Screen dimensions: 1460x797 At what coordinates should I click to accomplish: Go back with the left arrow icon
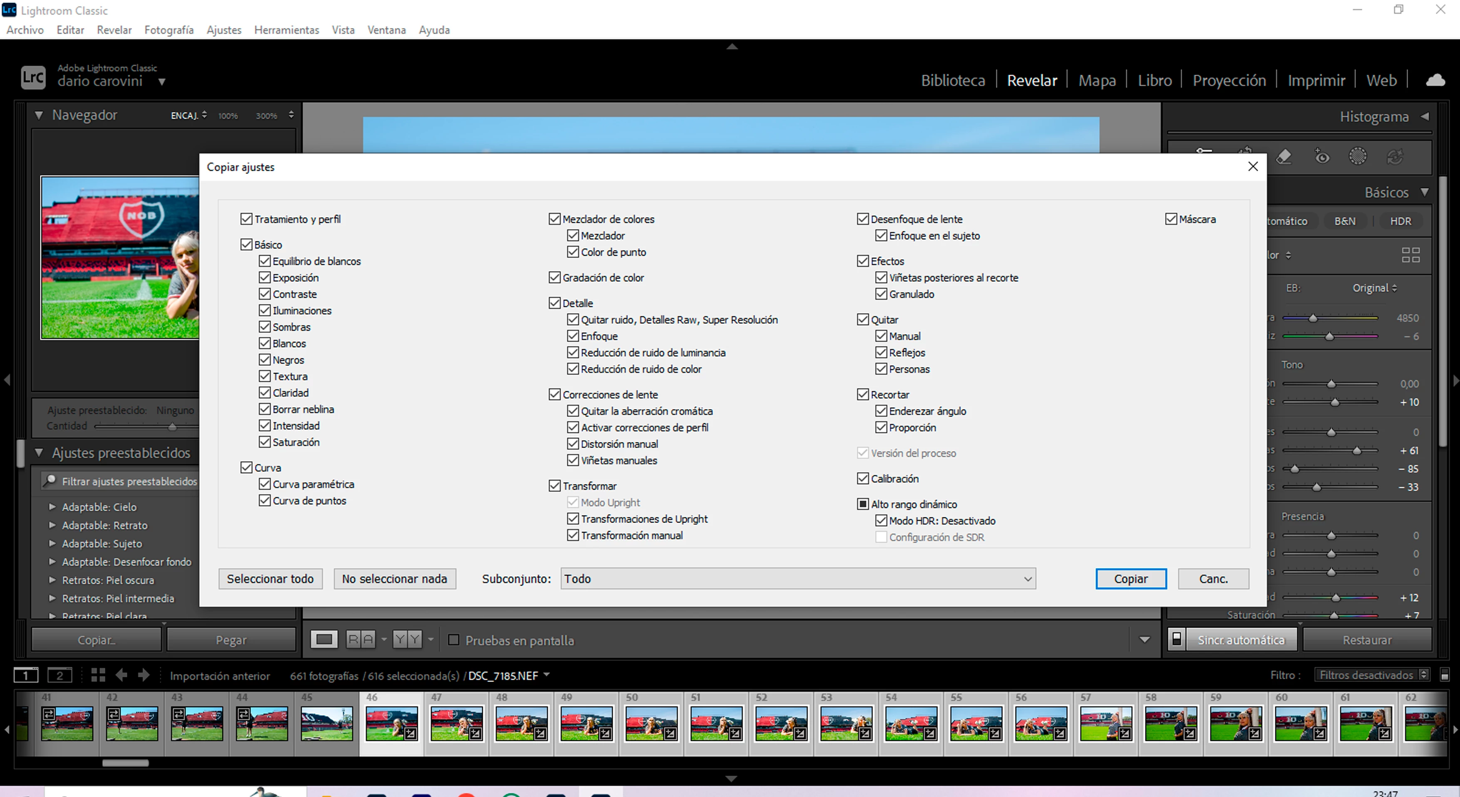121,675
